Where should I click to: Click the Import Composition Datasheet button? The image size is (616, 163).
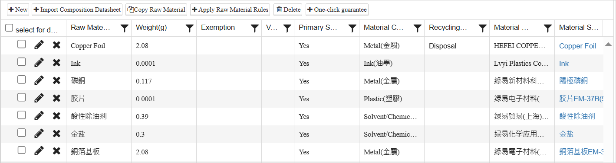click(x=77, y=10)
